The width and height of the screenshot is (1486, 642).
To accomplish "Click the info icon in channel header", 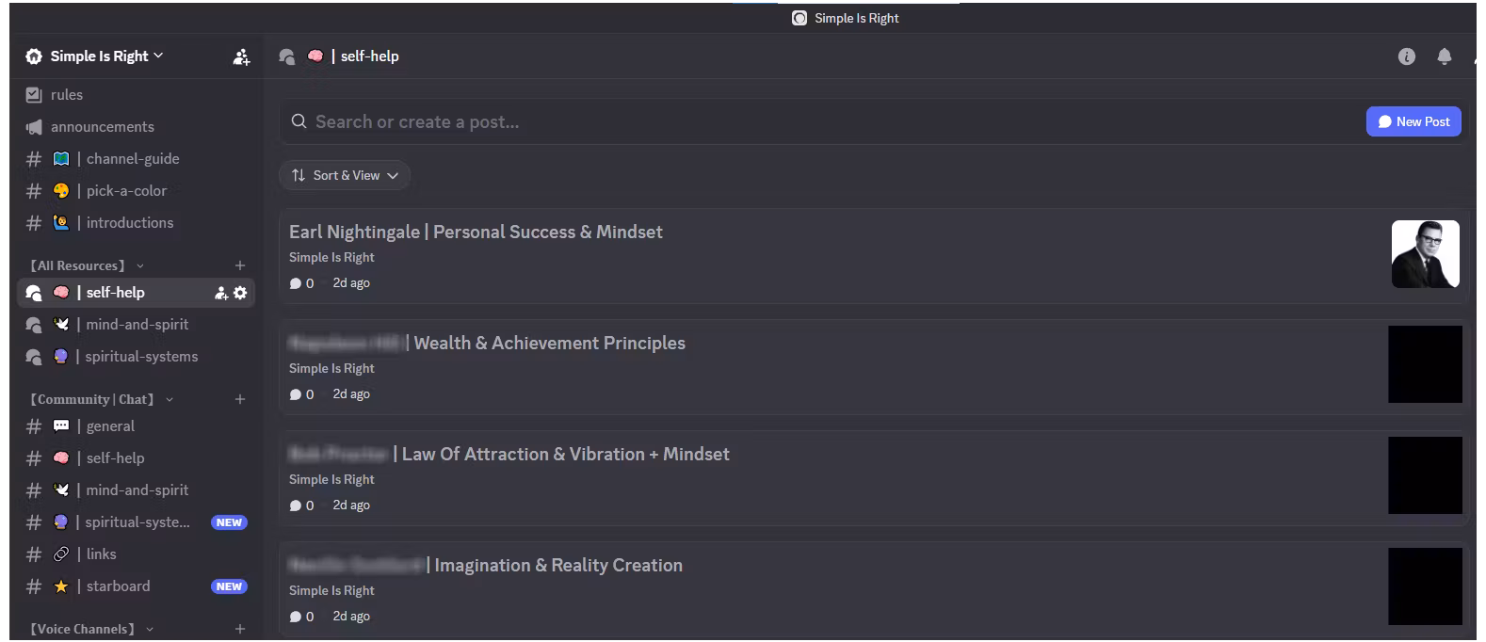I will (1406, 56).
